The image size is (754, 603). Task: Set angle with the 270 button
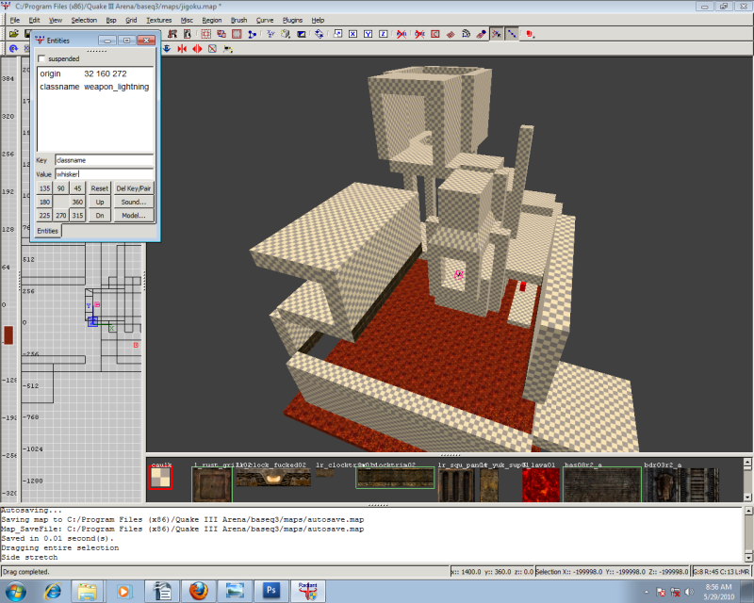click(x=60, y=216)
